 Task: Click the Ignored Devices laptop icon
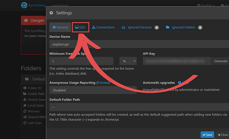click(x=123, y=27)
